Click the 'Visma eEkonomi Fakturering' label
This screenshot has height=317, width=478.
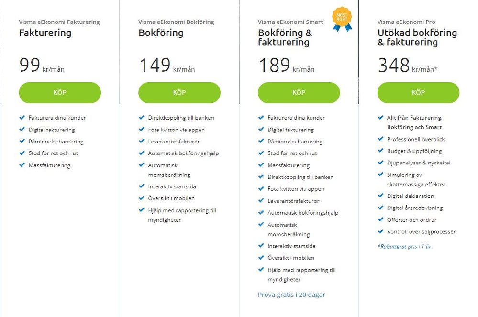click(x=59, y=22)
